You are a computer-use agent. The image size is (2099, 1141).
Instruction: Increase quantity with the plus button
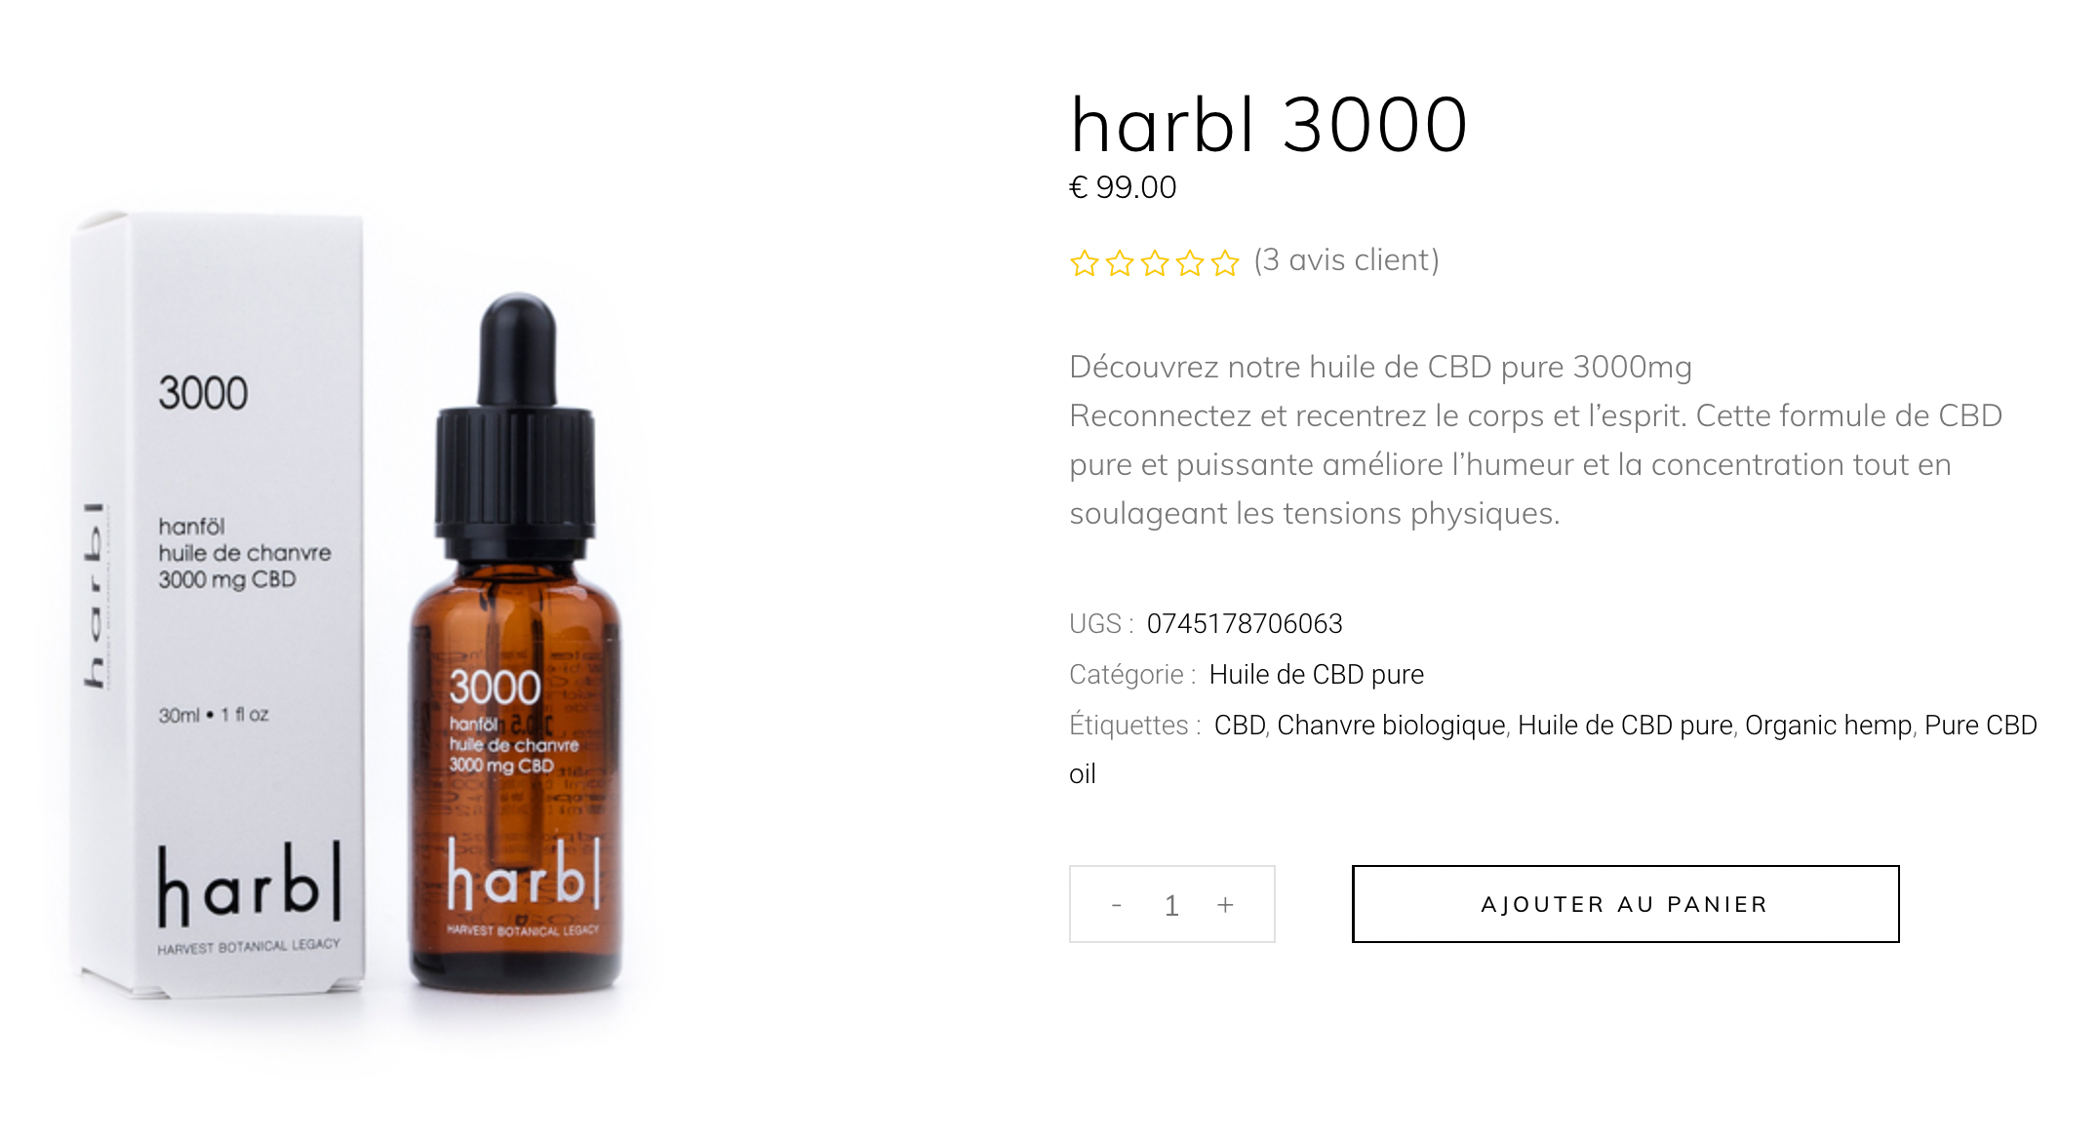click(x=1226, y=905)
